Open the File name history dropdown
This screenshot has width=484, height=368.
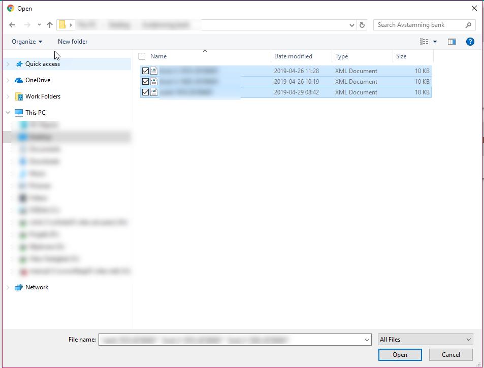[x=367, y=340]
